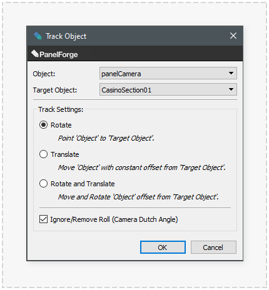The image size is (269, 290).
Task: Choose Rotate and Translate radio option
Action: (x=43, y=184)
